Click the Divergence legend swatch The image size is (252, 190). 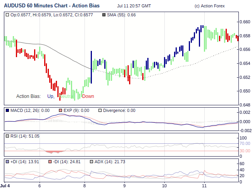(x=100, y=110)
